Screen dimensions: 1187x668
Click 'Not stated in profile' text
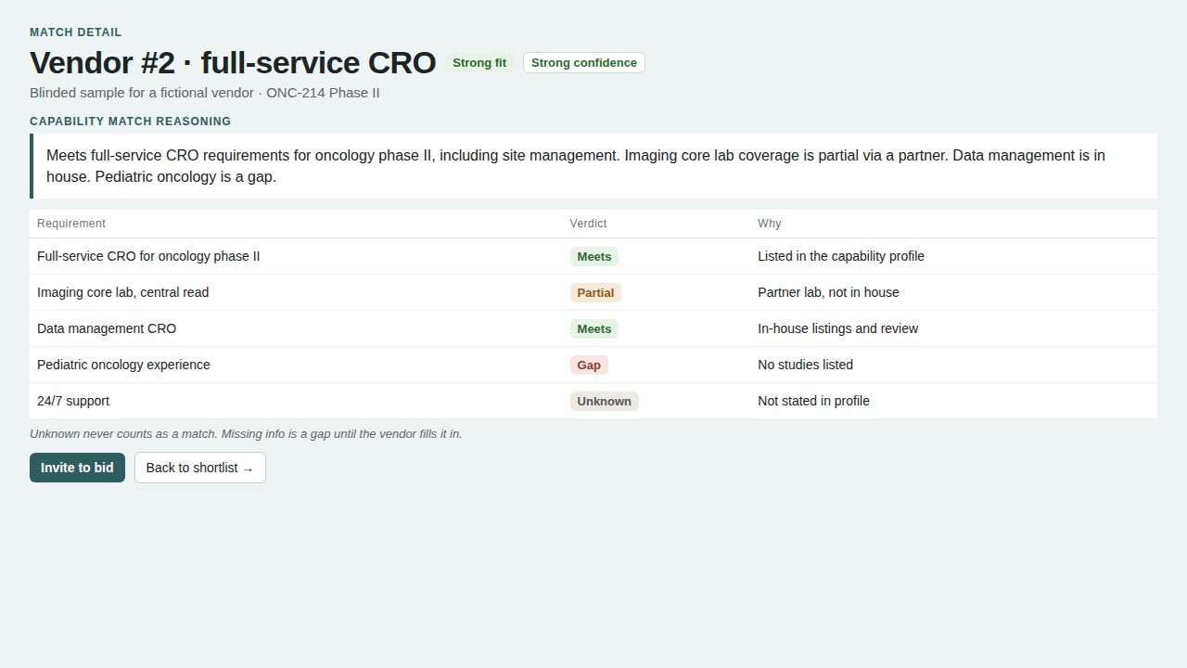click(813, 401)
